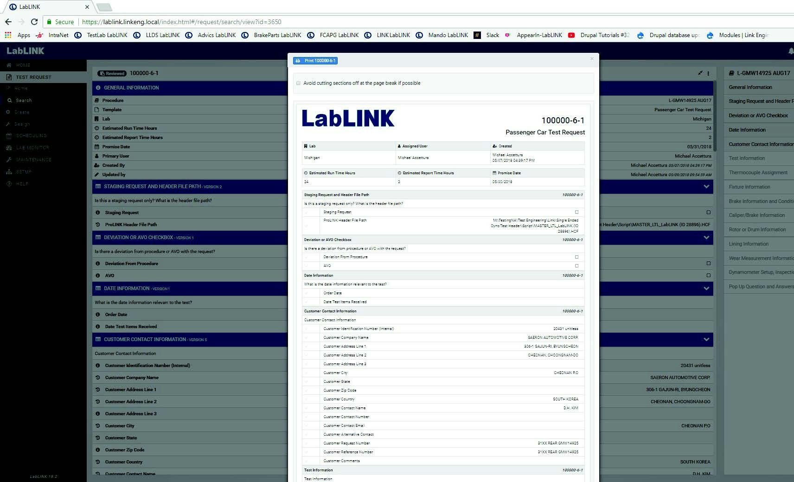Collapse the Staging Request and Header section
Viewport: 794px width, 482px height.
tap(706, 186)
